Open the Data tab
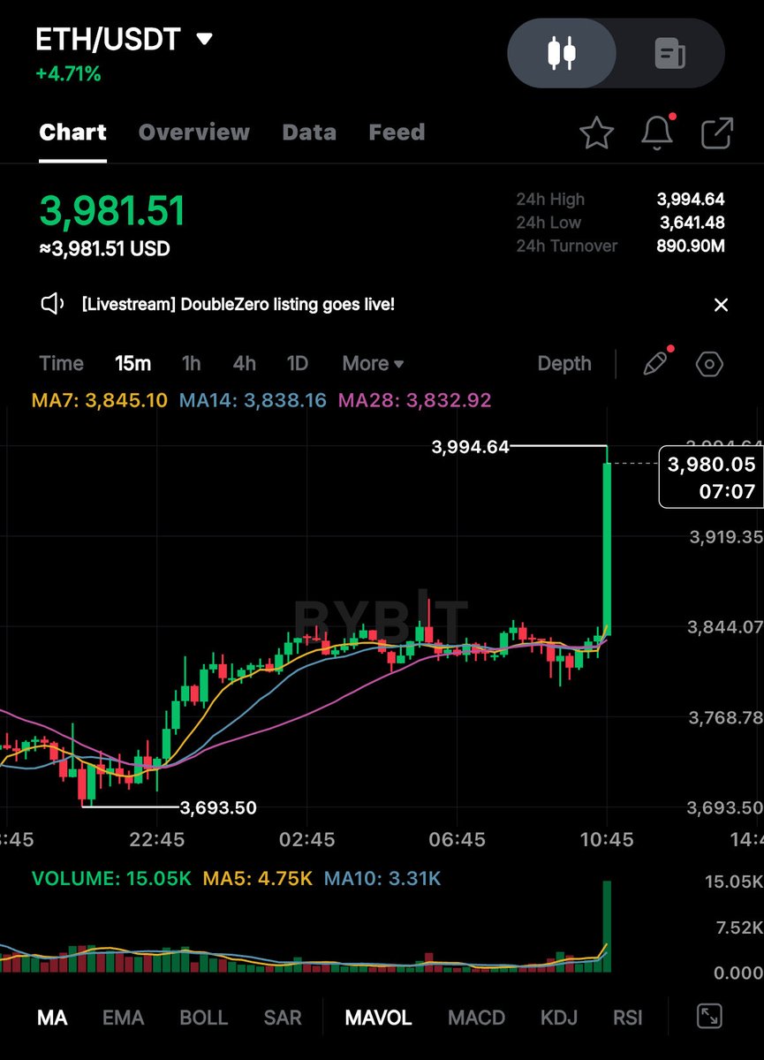Viewport: 764px width, 1060px height. tap(309, 132)
